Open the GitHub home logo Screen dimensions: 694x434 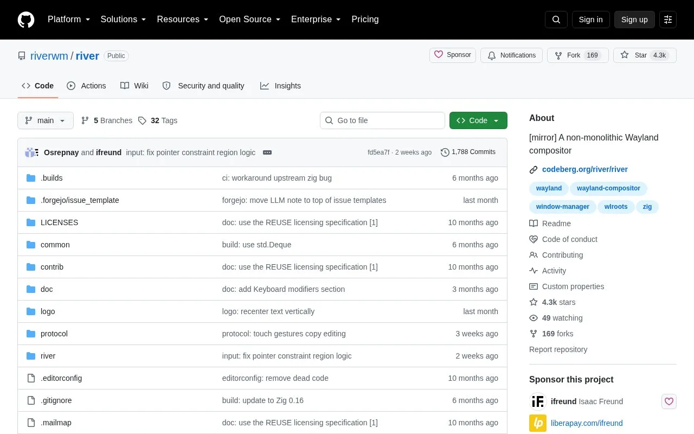[26, 20]
